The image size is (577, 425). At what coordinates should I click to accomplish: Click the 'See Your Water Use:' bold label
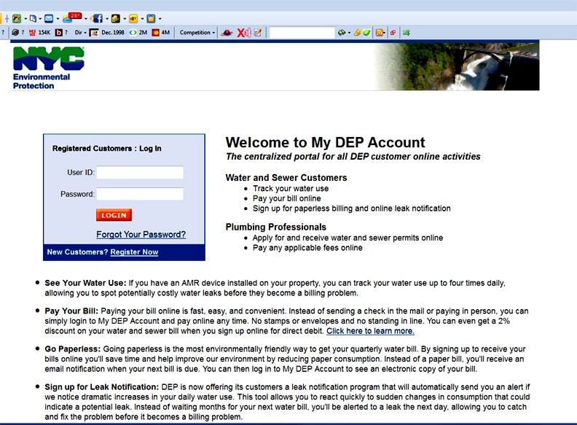85,283
